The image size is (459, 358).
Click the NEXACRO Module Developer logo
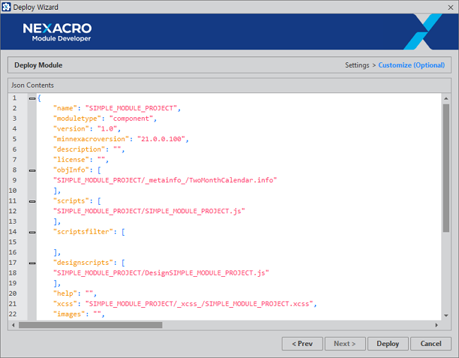(56, 32)
